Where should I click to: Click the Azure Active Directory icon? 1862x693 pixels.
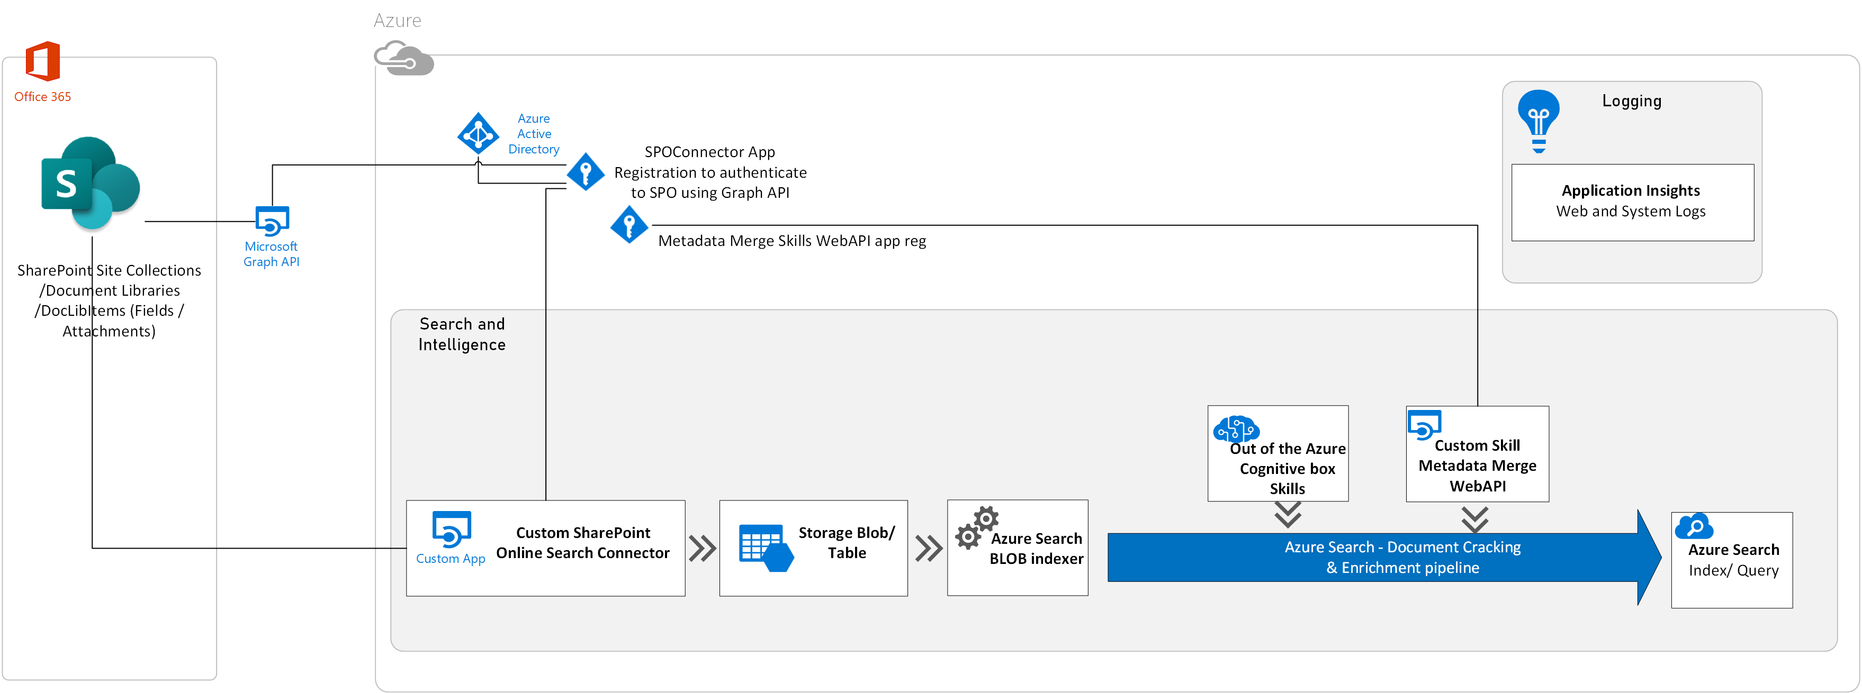coord(478,134)
